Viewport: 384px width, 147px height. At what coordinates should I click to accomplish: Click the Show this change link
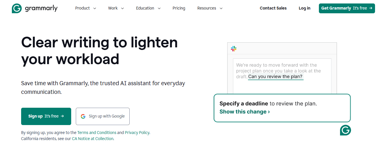[x=245, y=112]
